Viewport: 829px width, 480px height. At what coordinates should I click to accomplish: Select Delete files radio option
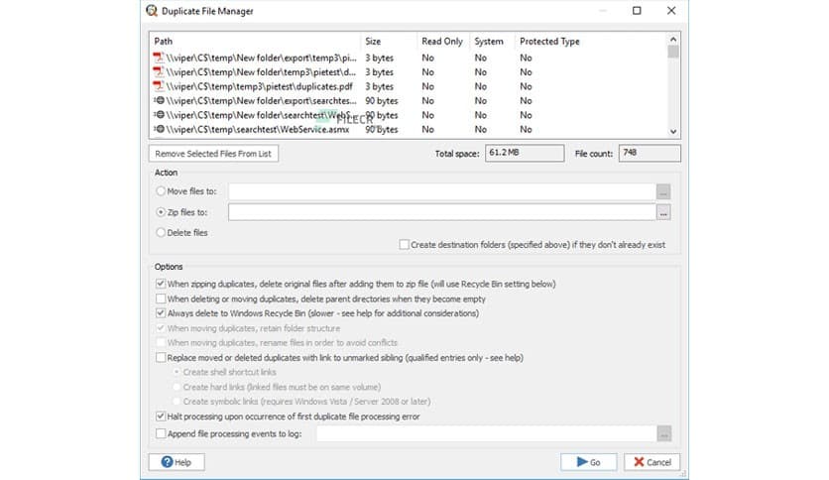(x=161, y=233)
